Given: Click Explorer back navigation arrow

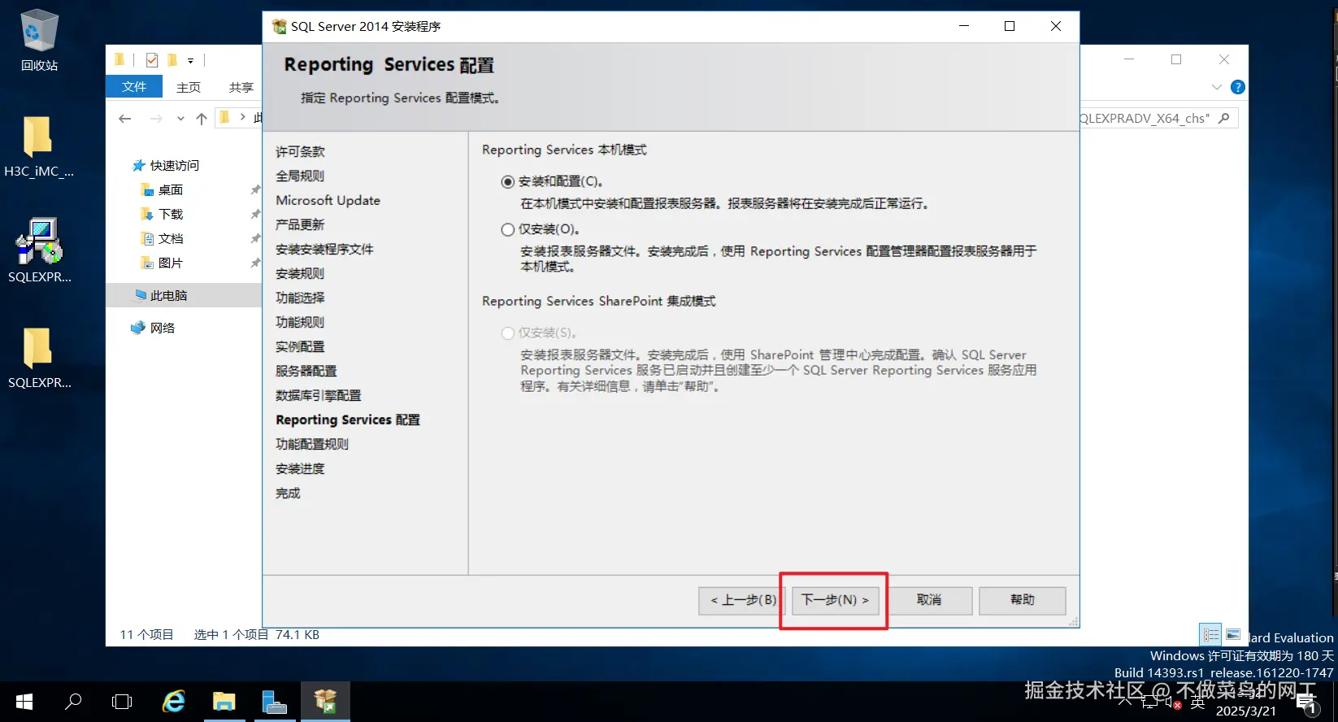Looking at the screenshot, I should coord(124,119).
